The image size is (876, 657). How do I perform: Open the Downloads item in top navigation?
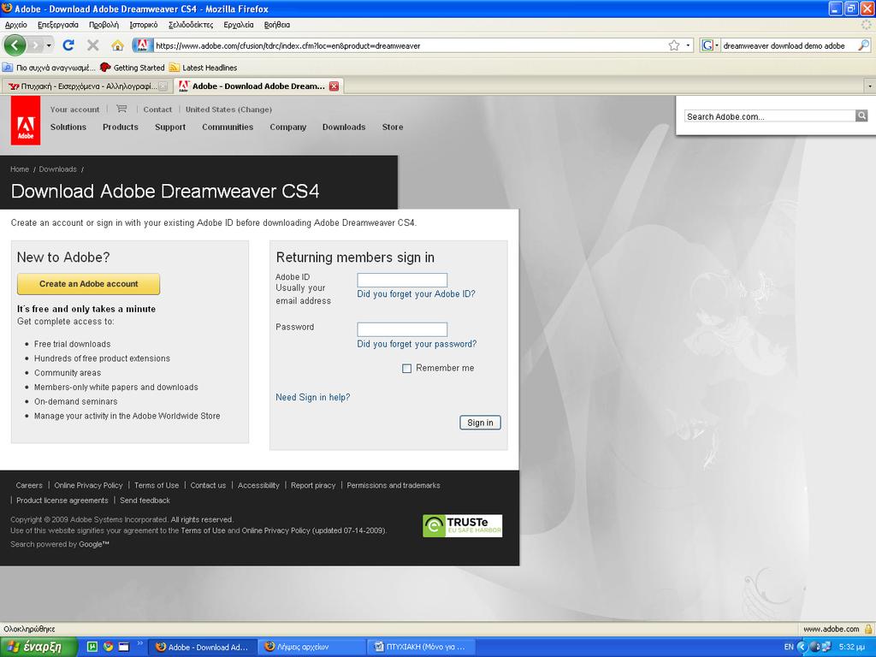[x=344, y=127]
